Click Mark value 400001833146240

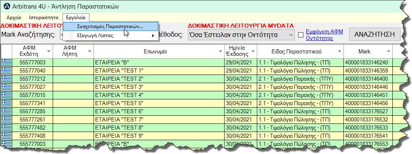(x=368, y=63)
